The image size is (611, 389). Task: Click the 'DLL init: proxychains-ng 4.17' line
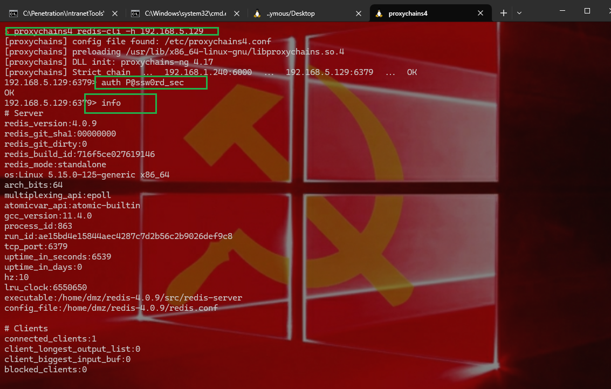[x=109, y=62]
